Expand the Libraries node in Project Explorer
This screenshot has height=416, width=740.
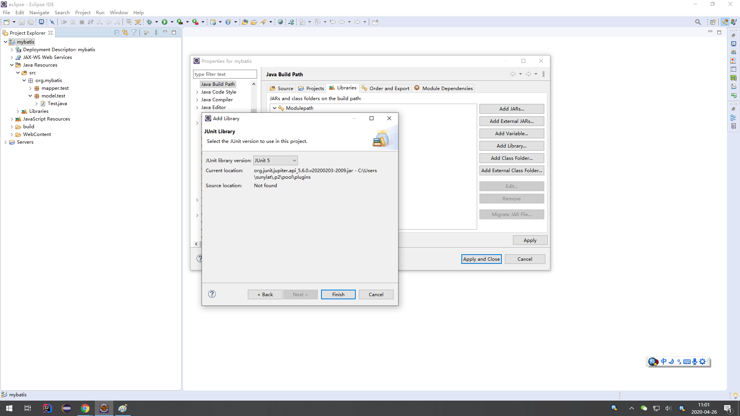pyautogui.click(x=18, y=111)
